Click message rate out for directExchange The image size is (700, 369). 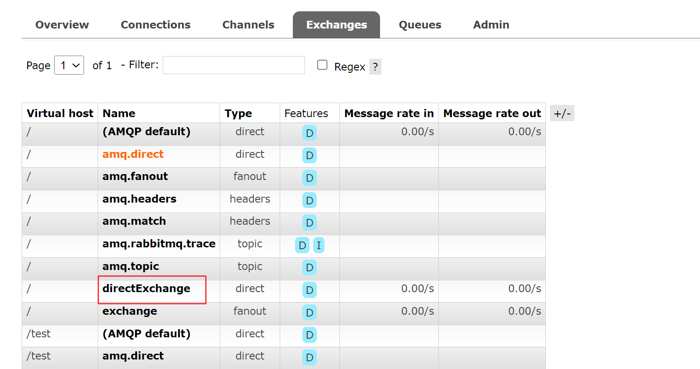pyautogui.click(x=525, y=289)
